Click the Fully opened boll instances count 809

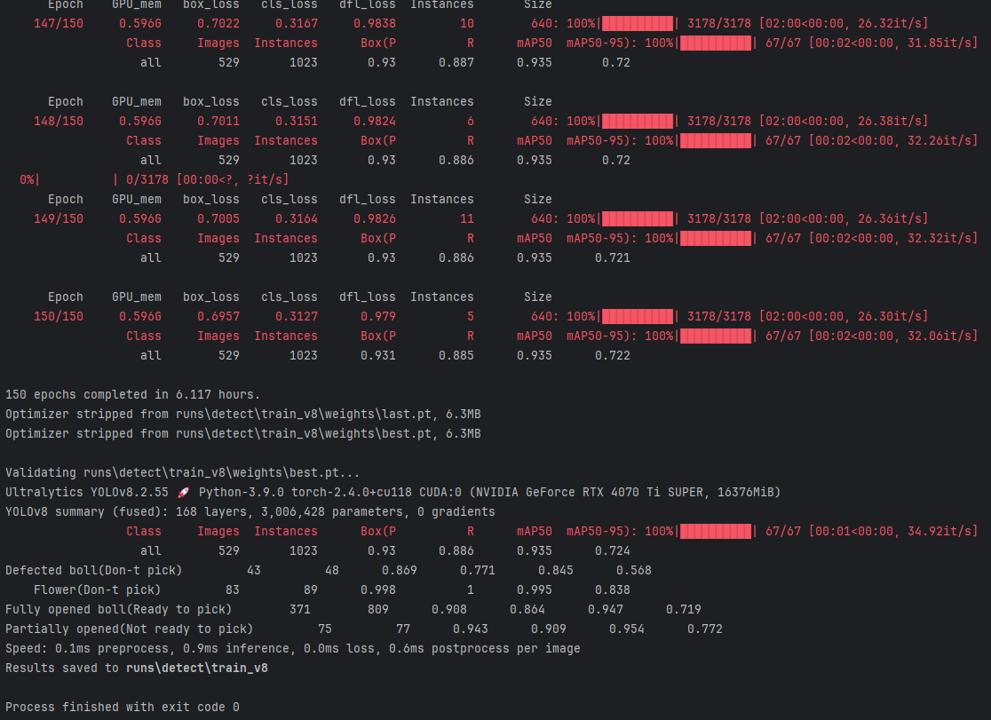378,610
